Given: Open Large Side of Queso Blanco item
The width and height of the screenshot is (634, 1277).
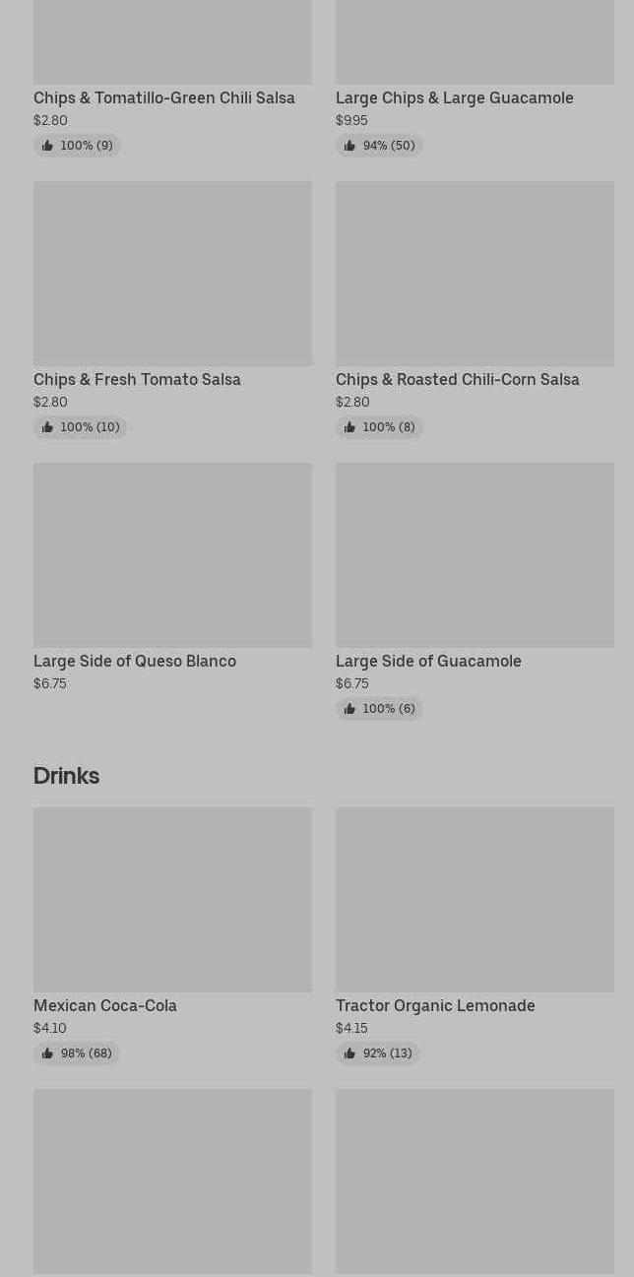Looking at the screenshot, I should [135, 661].
